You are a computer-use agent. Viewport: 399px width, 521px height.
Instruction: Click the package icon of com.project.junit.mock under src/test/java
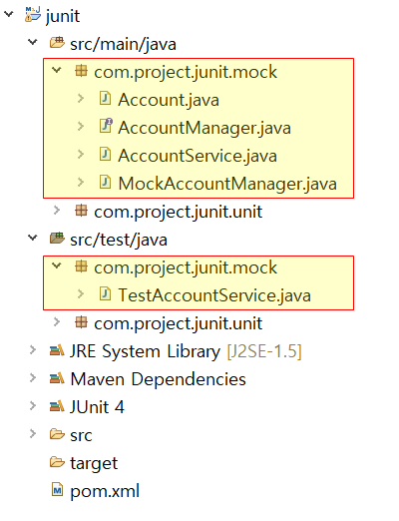point(81,266)
